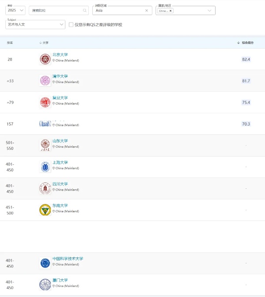This screenshot has width=265, height=297.
Task: Click the Sichuan University (四川大学) logo
Action: tap(45, 188)
